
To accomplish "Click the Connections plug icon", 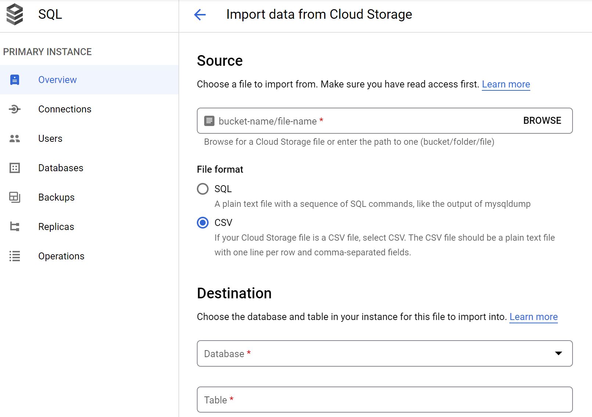I will point(15,109).
